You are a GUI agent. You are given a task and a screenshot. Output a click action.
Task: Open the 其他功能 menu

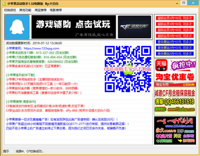(25, 10)
